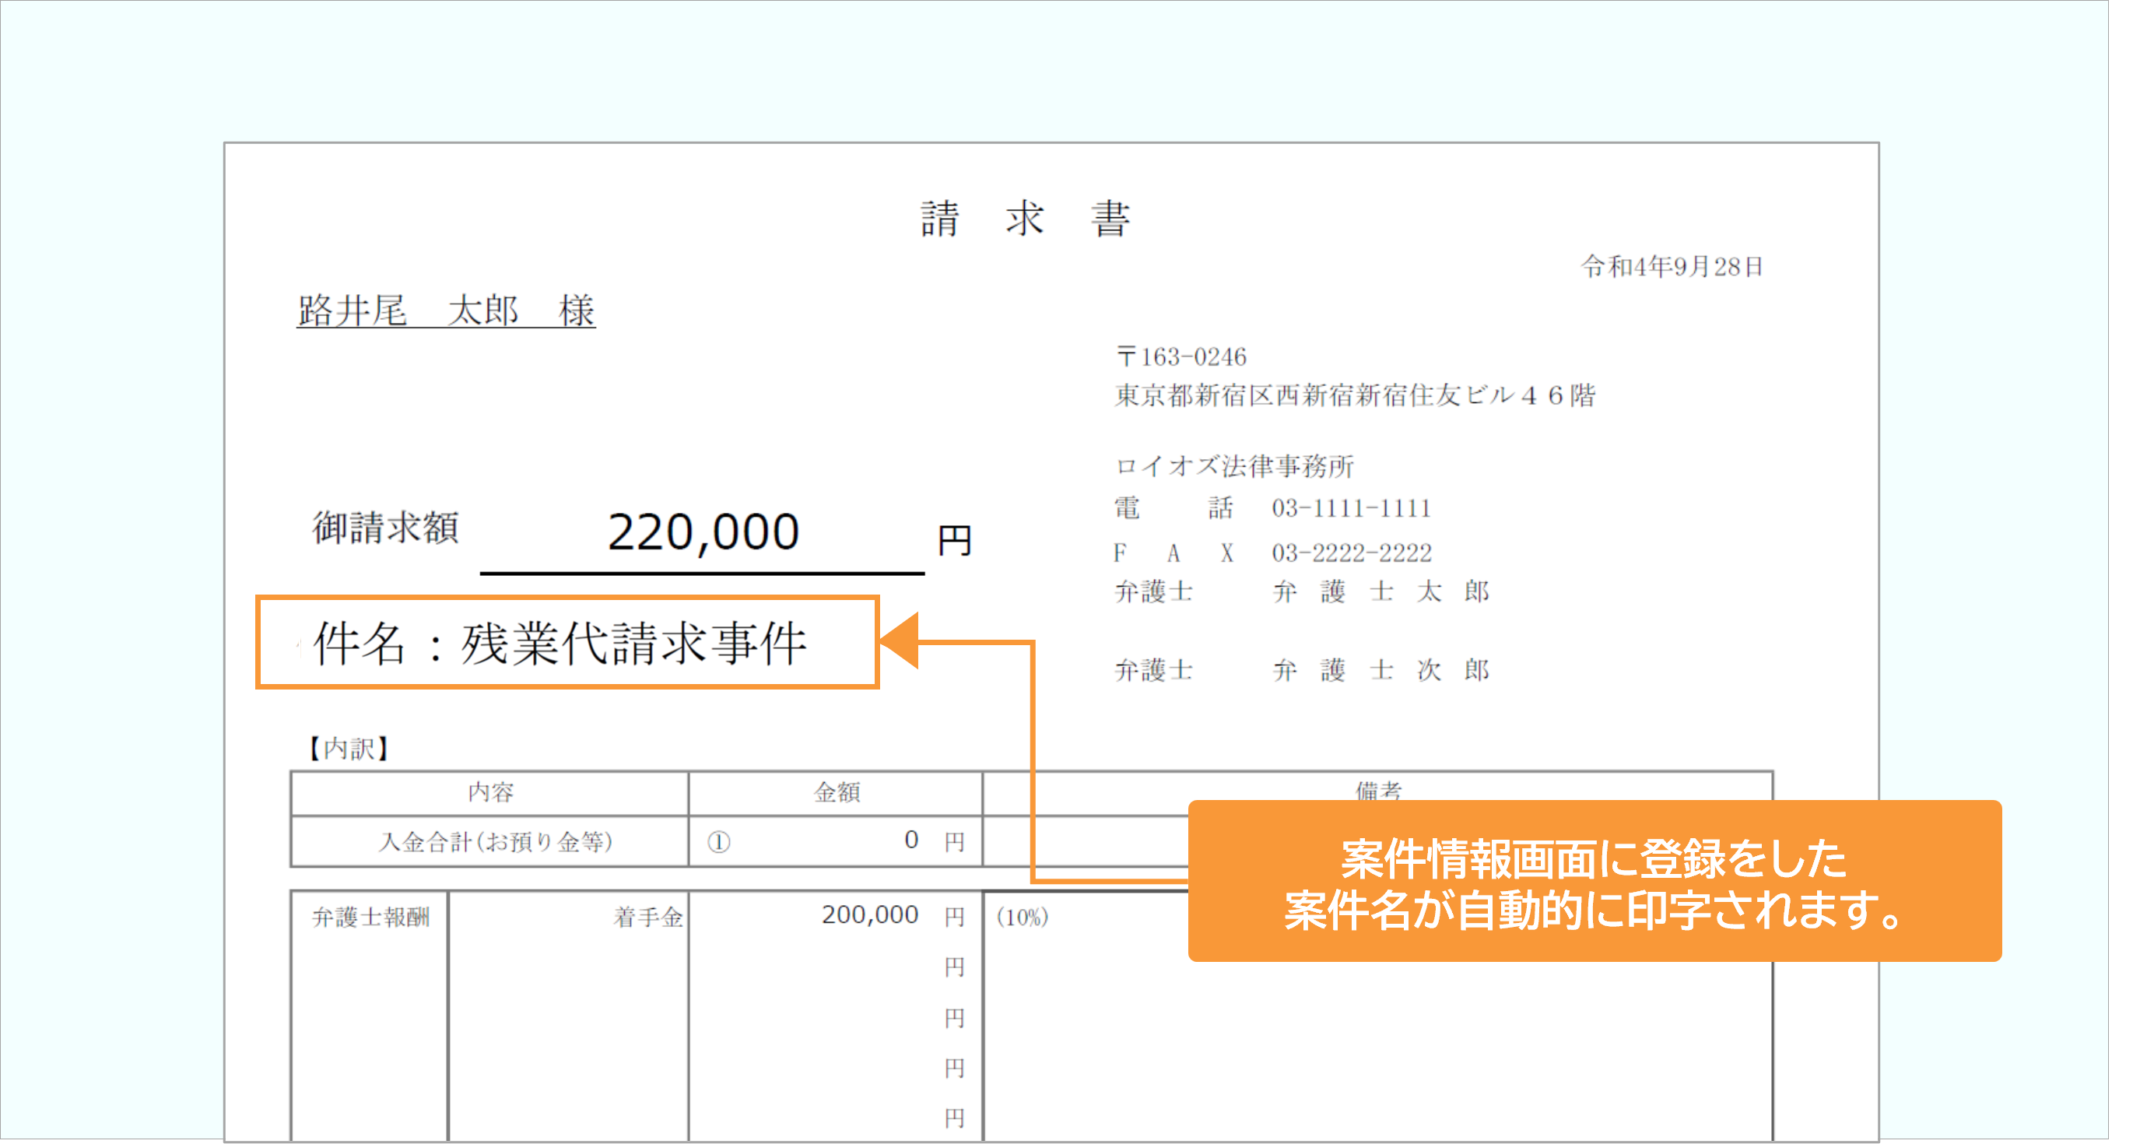Select the fax number 03-2222-2222
The height and width of the screenshot is (1144, 2133).
pyautogui.click(x=1352, y=553)
